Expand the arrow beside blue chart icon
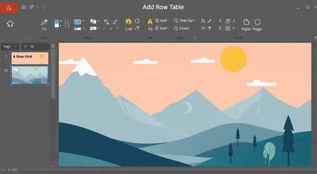The height and width of the screenshot is (174, 317). (x=84, y=21)
